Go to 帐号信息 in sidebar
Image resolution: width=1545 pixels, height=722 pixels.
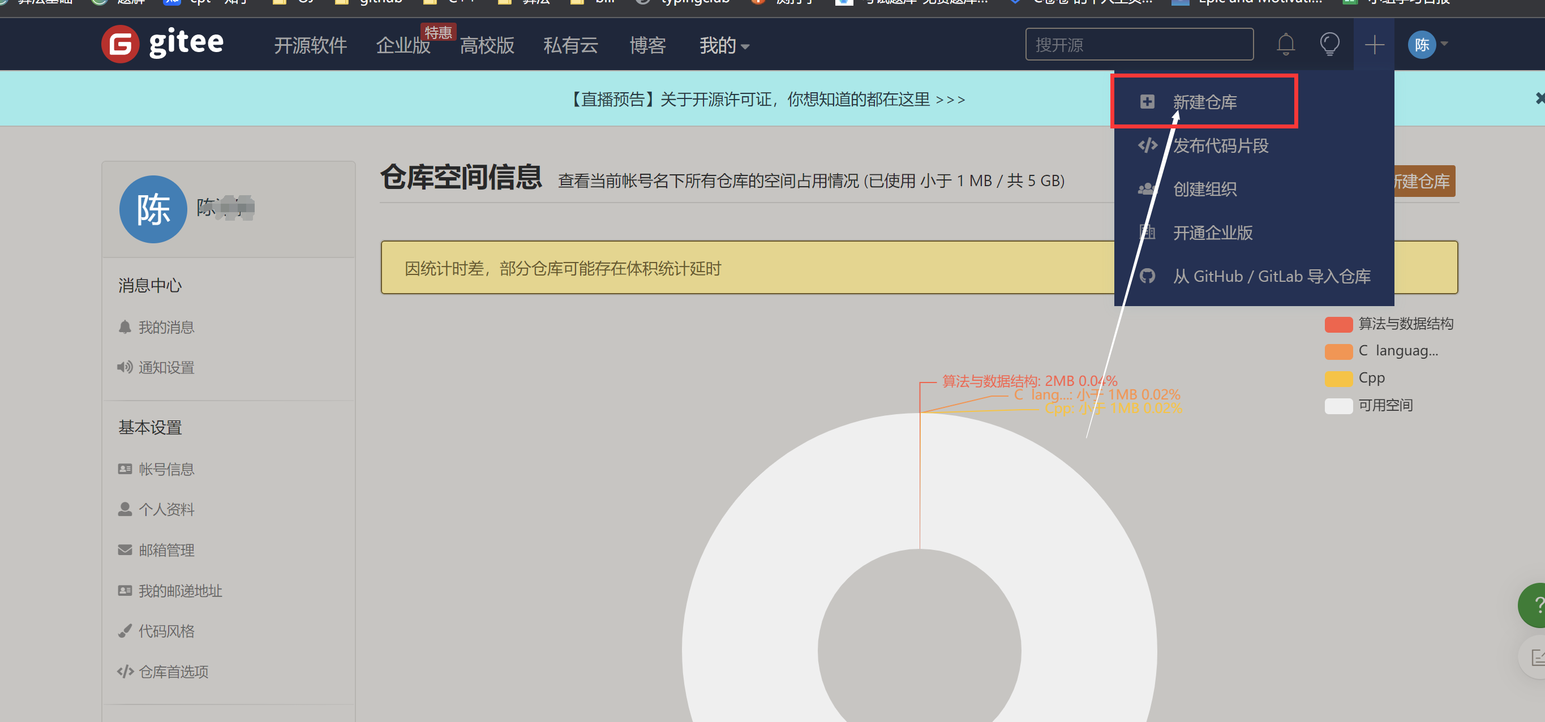(x=166, y=469)
